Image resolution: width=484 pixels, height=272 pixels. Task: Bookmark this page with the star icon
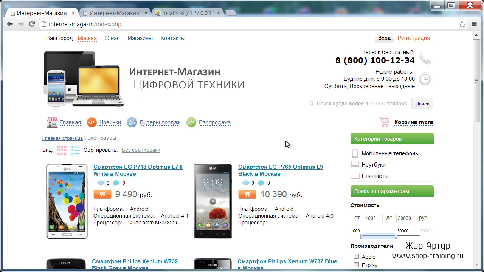(x=462, y=24)
